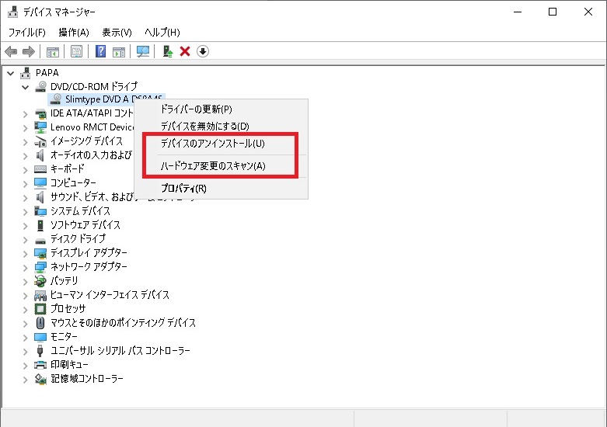Click the red X uninstall device icon

coord(185,51)
